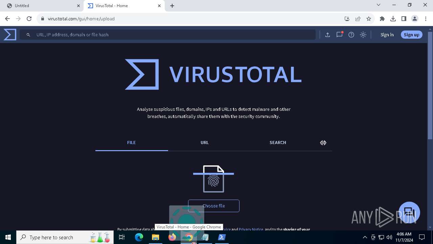433x244 pixels.
Task: Open PowerShell from the taskbar
Action: pos(222,237)
